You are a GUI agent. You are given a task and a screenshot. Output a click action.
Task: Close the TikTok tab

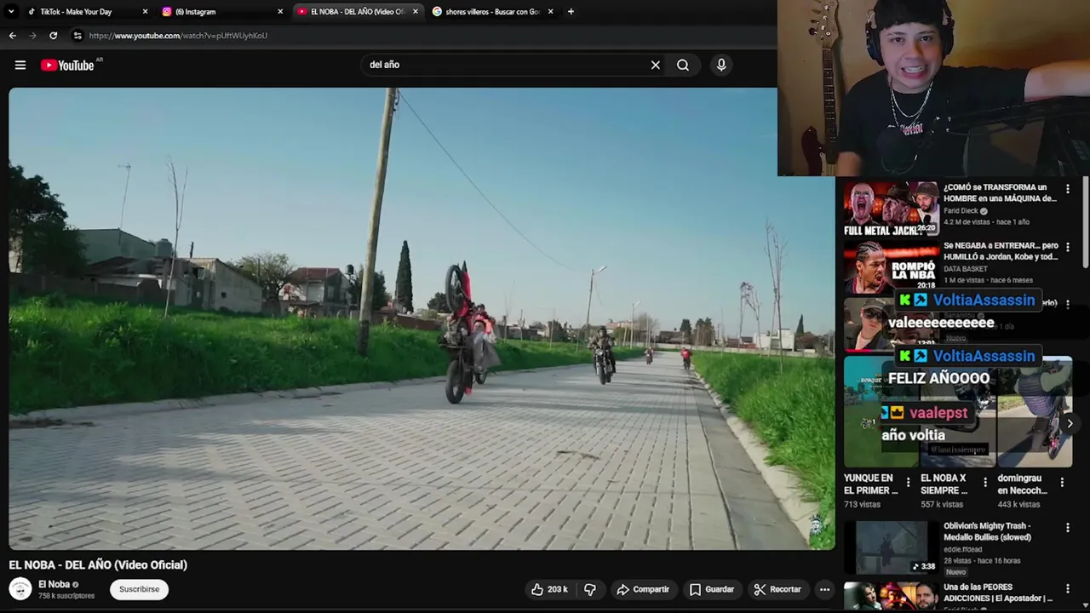coord(145,12)
